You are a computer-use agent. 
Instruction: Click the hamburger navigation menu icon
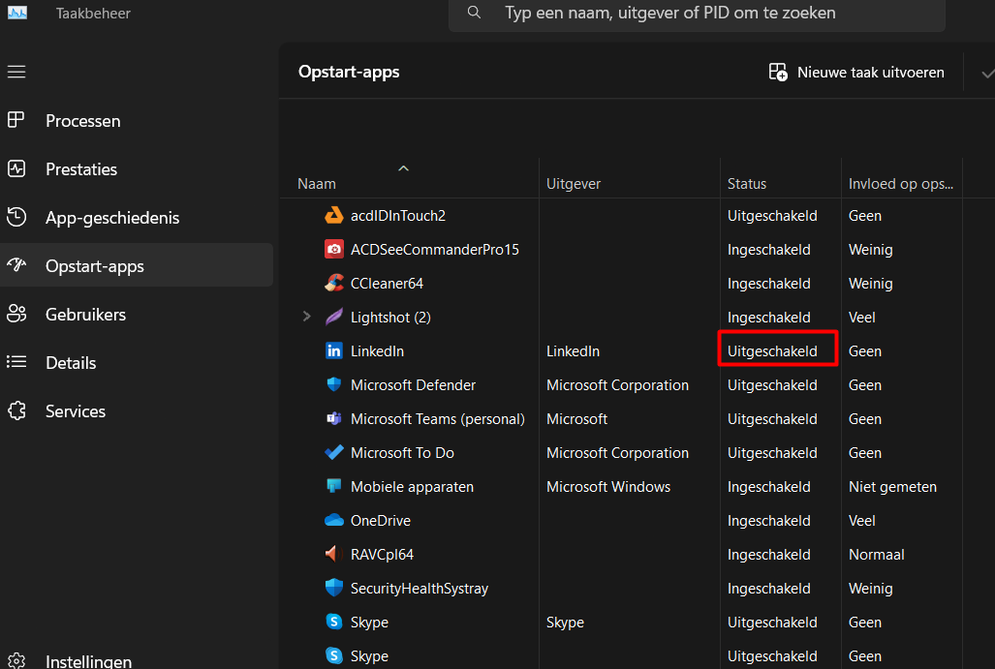(x=16, y=73)
